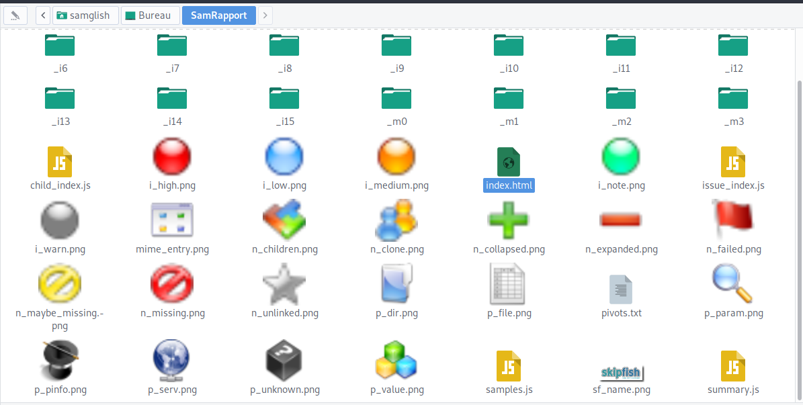Open the _i10 folder
This screenshot has height=405, width=803.
pyautogui.click(x=509, y=44)
